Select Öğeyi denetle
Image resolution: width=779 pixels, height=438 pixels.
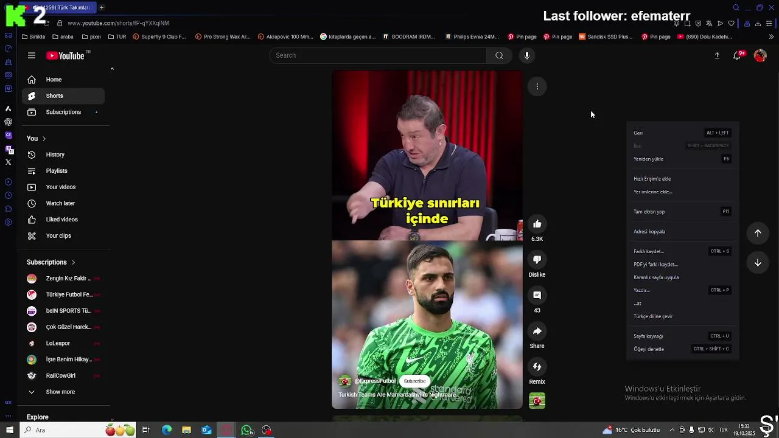click(682, 349)
